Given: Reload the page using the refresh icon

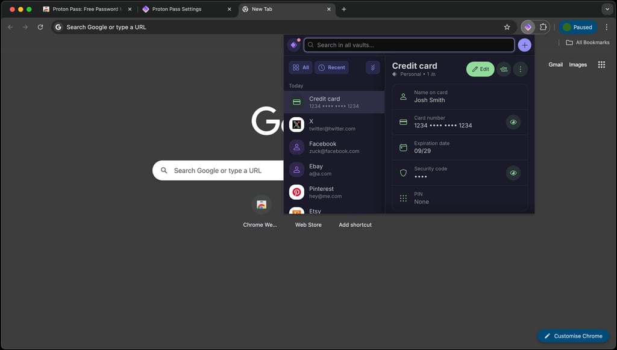Looking at the screenshot, I should [x=40, y=27].
